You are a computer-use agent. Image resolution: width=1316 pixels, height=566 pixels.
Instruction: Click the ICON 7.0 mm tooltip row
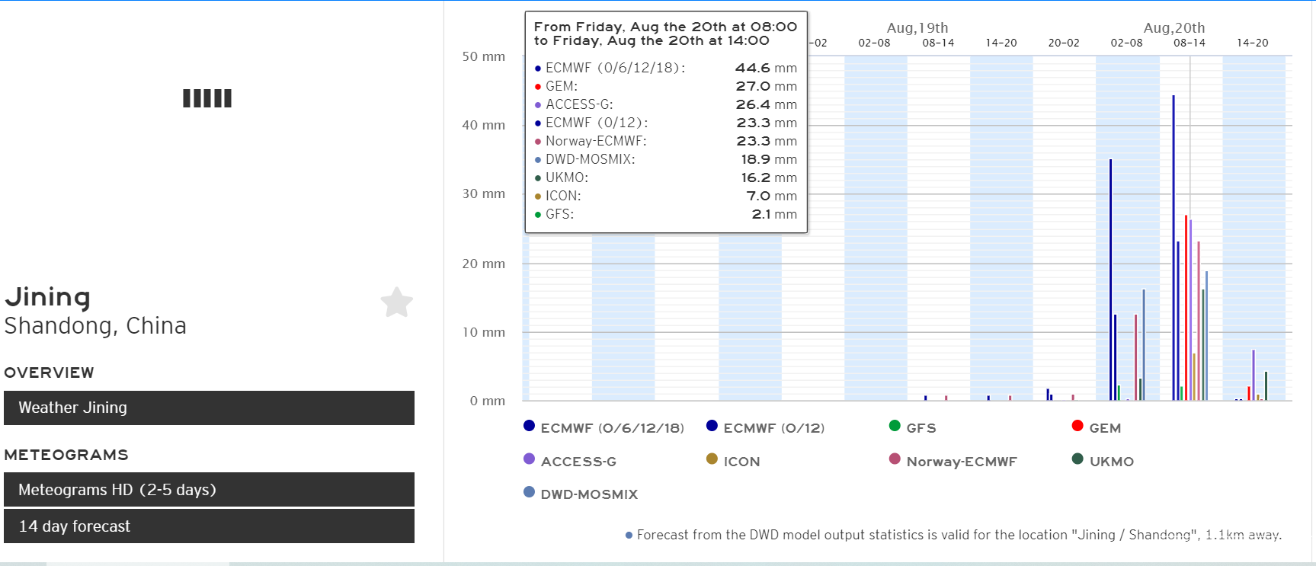coord(666,196)
